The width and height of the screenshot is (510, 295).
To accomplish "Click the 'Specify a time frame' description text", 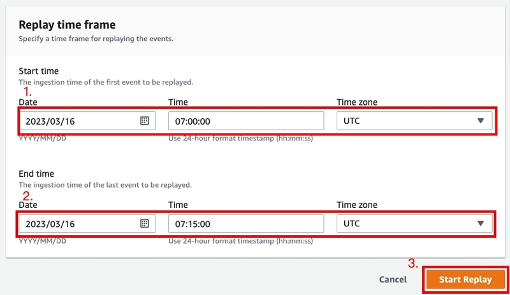I will (x=96, y=39).
